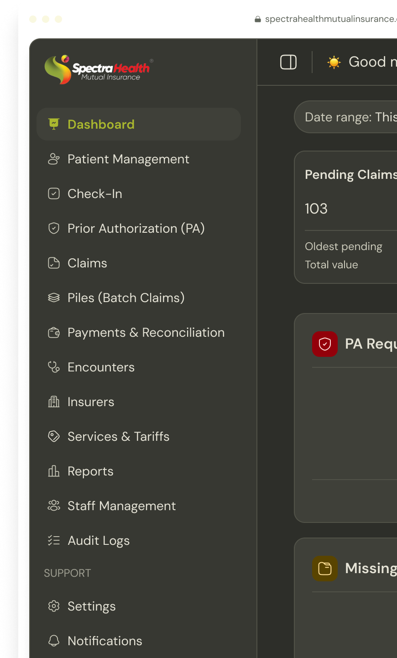397x658 pixels.
Task: Toggle the sidebar collapse panel icon
Action: (288, 62)
